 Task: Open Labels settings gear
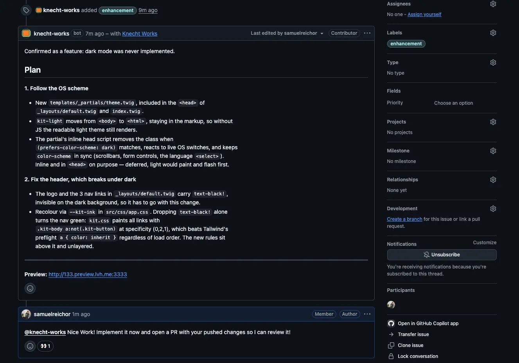click(x=493, y=33)
